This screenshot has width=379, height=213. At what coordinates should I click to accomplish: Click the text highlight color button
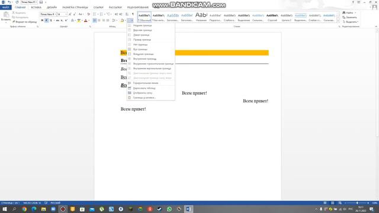tap(79, 21)
